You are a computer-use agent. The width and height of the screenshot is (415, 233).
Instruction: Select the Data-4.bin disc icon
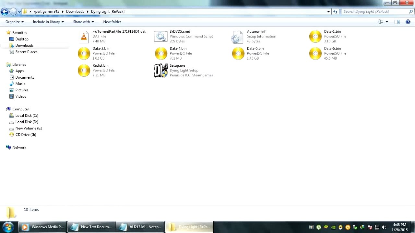click(161, 53)
